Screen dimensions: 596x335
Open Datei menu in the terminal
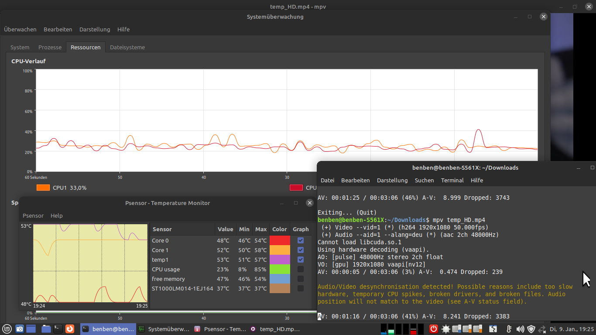click(327, 180)
